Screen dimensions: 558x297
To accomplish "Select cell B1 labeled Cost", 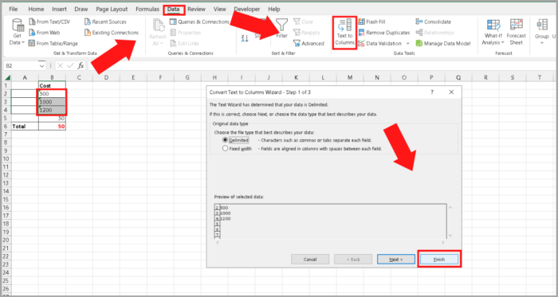I will click(x=52, y=86).
